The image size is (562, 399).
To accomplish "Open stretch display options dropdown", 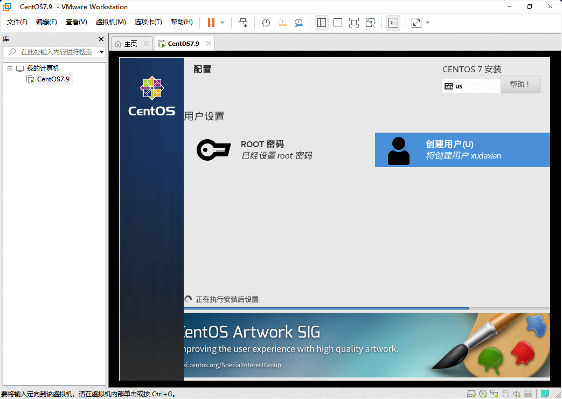I will coord(428,23).
